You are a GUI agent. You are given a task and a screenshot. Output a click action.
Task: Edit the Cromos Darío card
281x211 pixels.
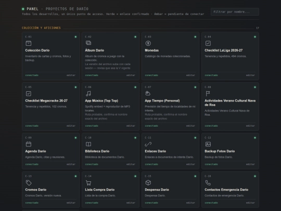[71, 203]
